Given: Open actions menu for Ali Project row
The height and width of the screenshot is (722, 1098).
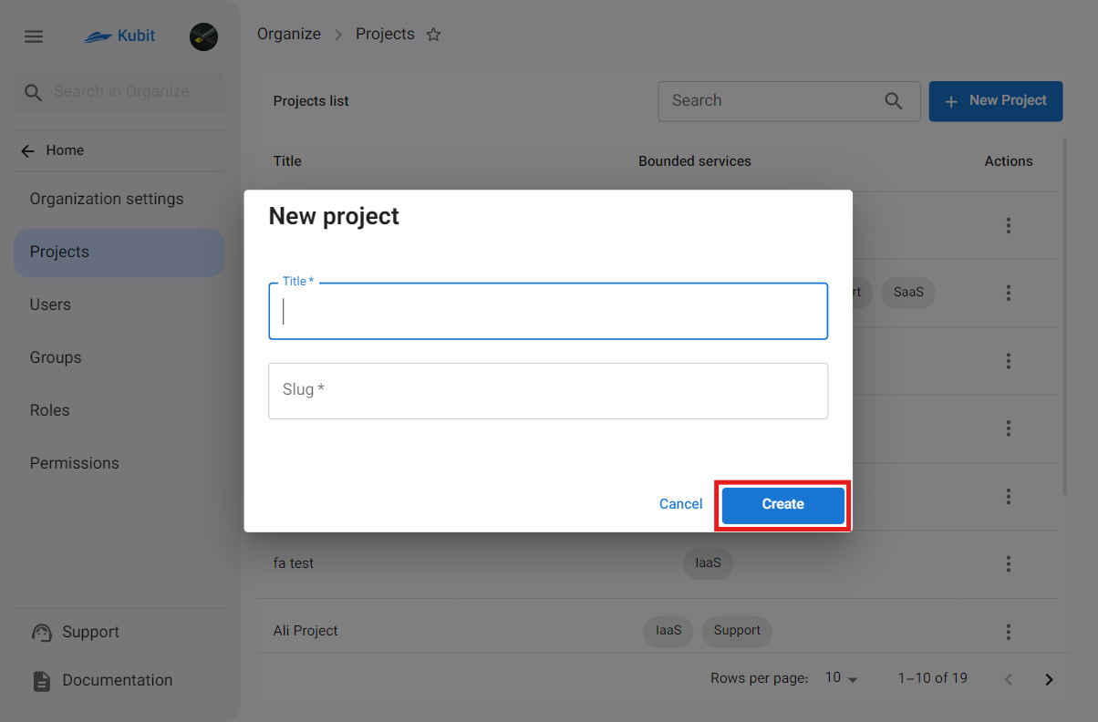Looking at the screenshot, I should pyautogui.click(x=1009, y=632).
